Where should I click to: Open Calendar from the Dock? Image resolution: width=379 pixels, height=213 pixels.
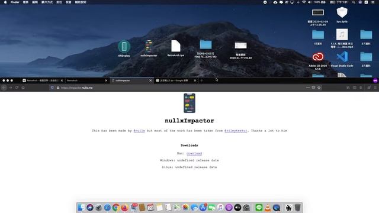150,208
